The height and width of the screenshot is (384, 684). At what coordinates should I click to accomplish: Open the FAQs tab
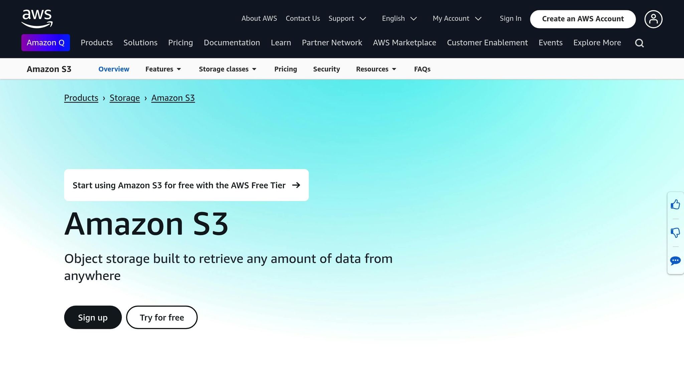pos(422,69)
